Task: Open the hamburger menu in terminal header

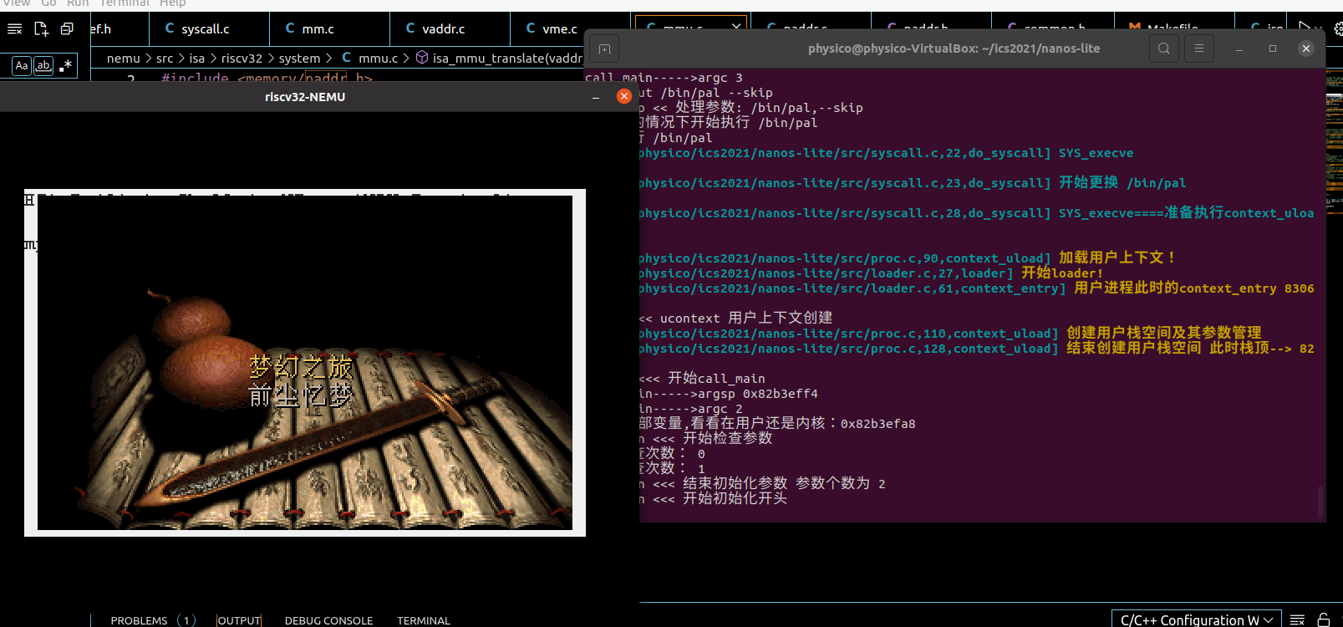Action: [x=1199, y=48]
